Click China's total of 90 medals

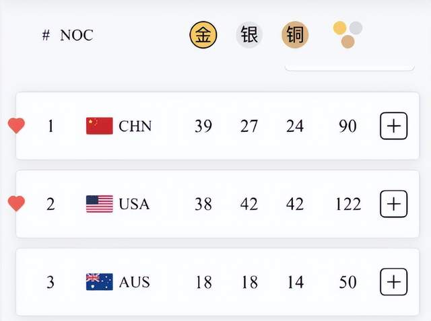click(347, 126)
